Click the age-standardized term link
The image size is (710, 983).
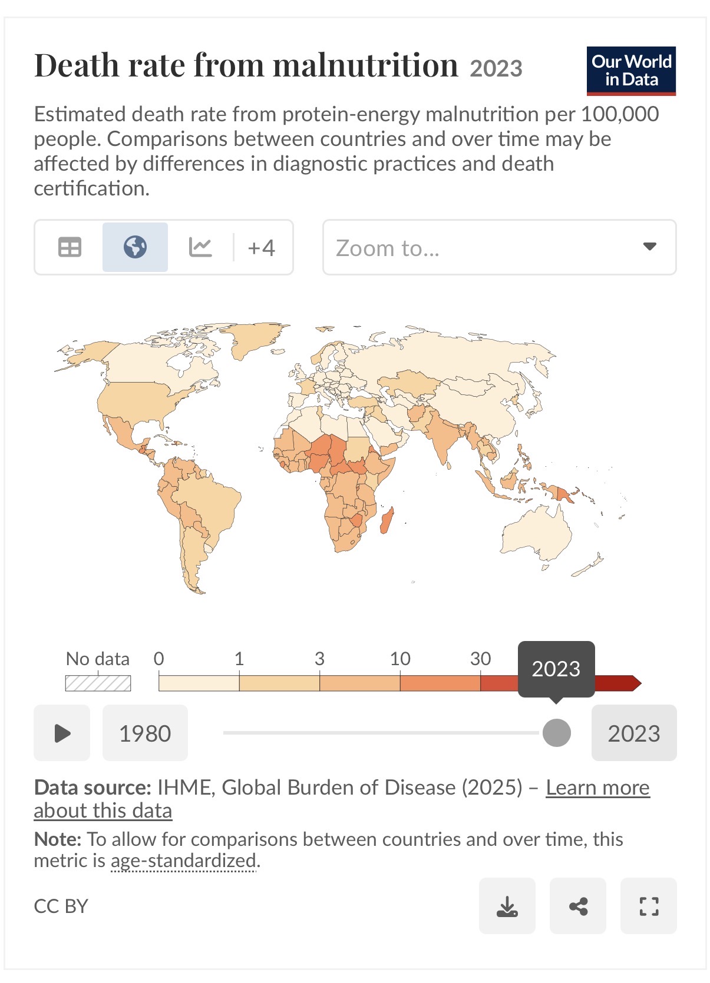coord(183,861)
